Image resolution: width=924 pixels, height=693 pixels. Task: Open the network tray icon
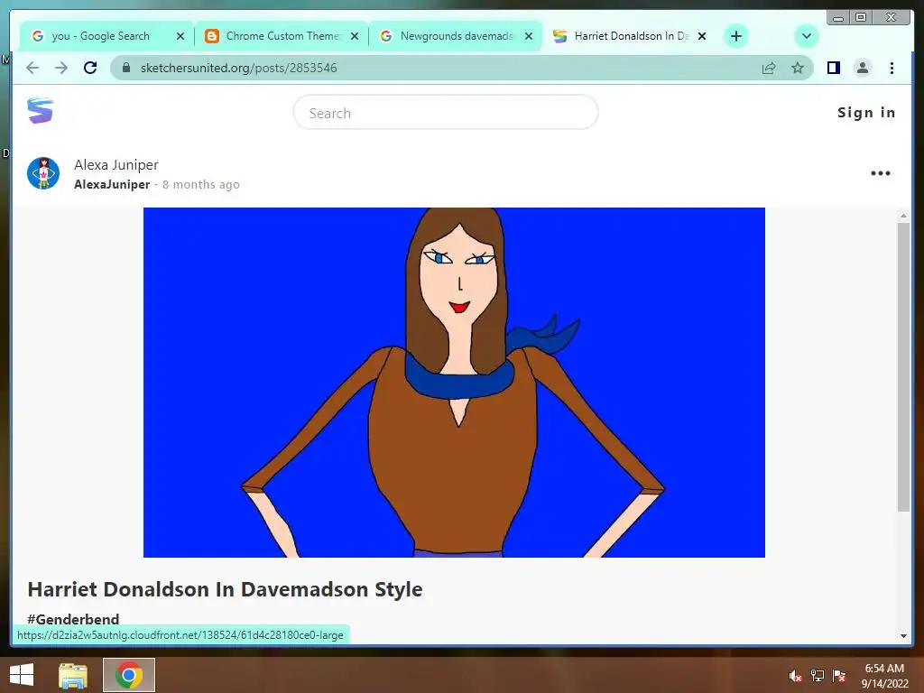point(818,675)
